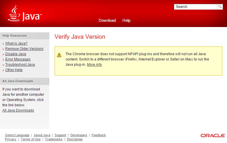Open the Support footer link
This screenshot has height=143, width=227.
click(60, 135)
